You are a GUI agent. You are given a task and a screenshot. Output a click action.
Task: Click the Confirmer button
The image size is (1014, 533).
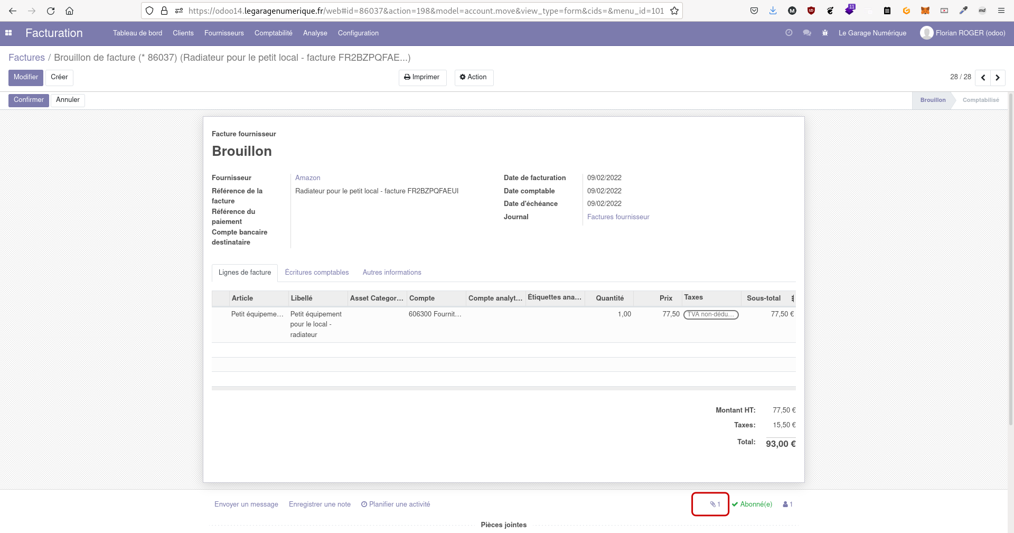pos(29,100)
